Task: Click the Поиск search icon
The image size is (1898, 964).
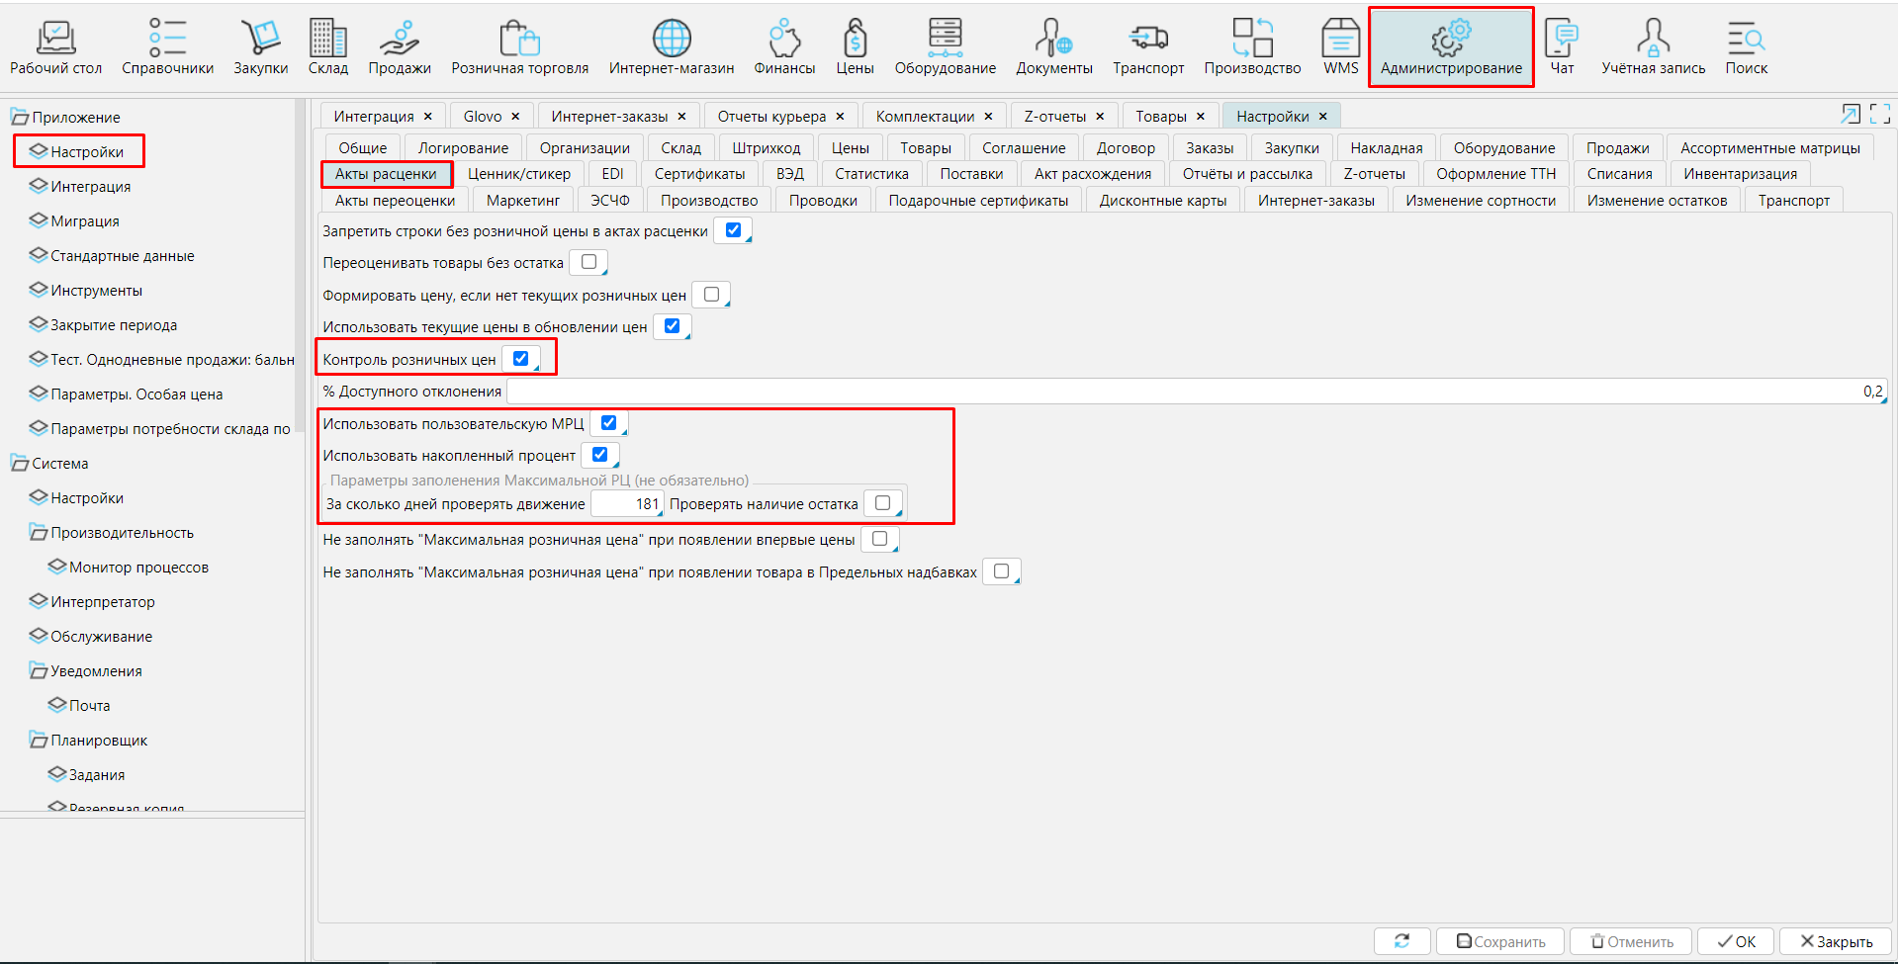Action: click(x=1746, y=39)
